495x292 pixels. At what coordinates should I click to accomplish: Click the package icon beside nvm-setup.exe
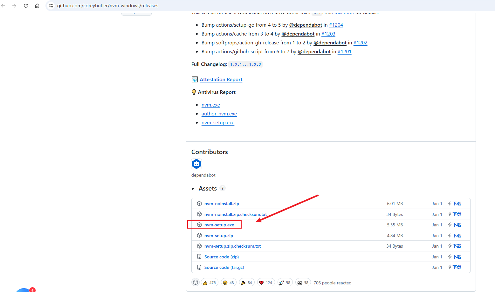(x=199, y=225)
